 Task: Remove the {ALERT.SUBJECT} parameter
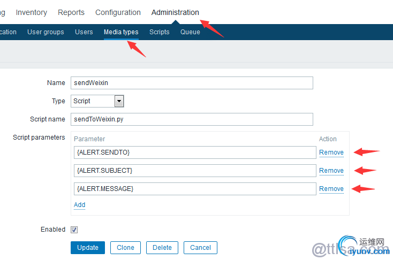[331, 171]
